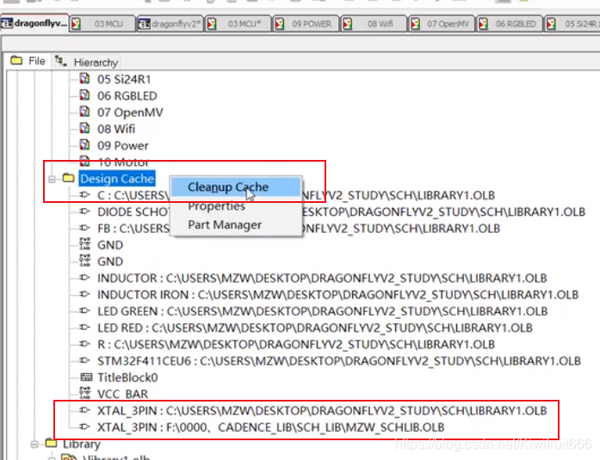Click the TitleBlock0 item icon
Screen dimensions: 600x460
[x=85, y=377]
